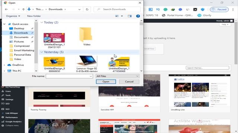238x133 pixels.
Task: Collapse the Quick access tree
Action: click(4, 24)
